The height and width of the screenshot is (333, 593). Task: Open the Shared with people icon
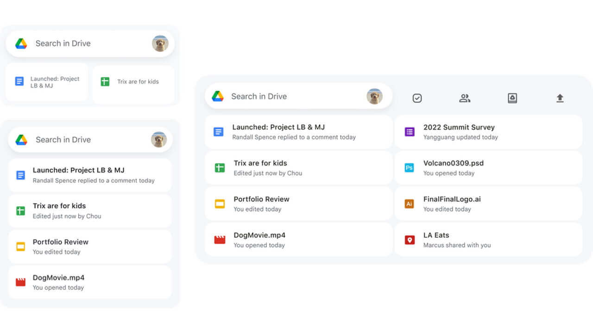[x=465, y=98]
